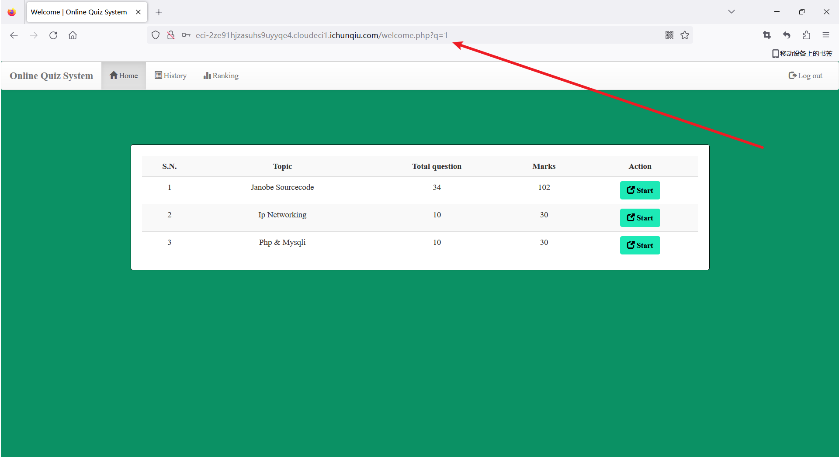
Task: Log out of the quiz system
Action: pyautogui.click(x=805, y=76)
